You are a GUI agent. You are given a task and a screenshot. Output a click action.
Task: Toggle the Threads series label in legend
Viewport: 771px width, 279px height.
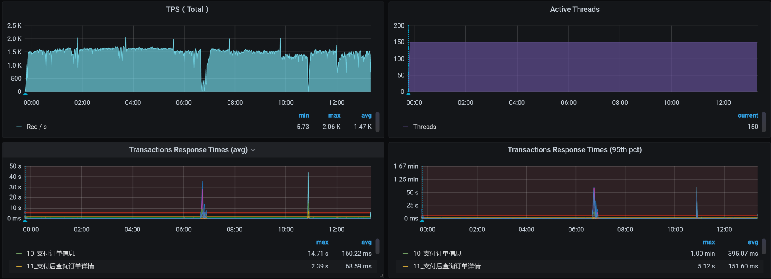[424, 127]
